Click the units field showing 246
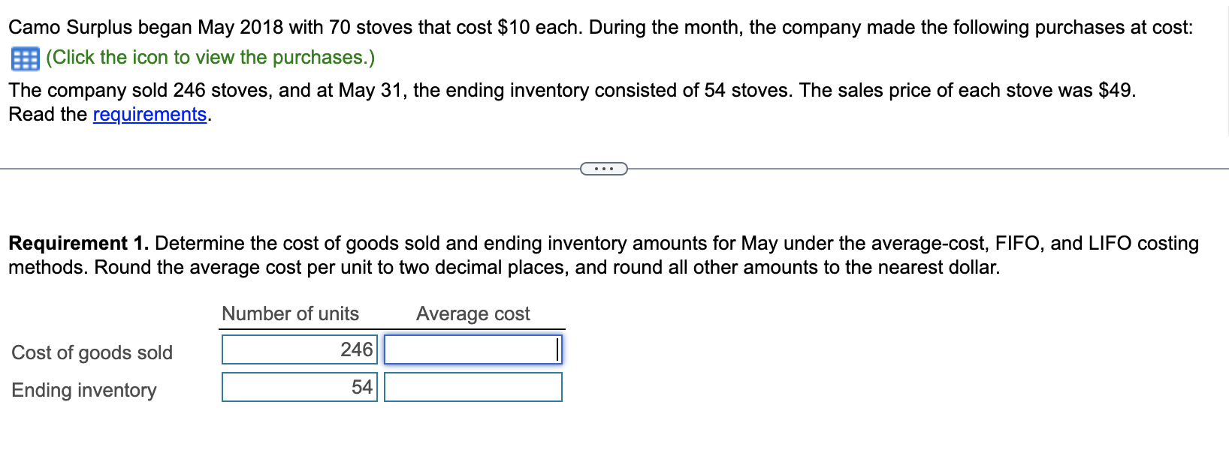This screenshot has height=465, width=1229. click(299, 349)
